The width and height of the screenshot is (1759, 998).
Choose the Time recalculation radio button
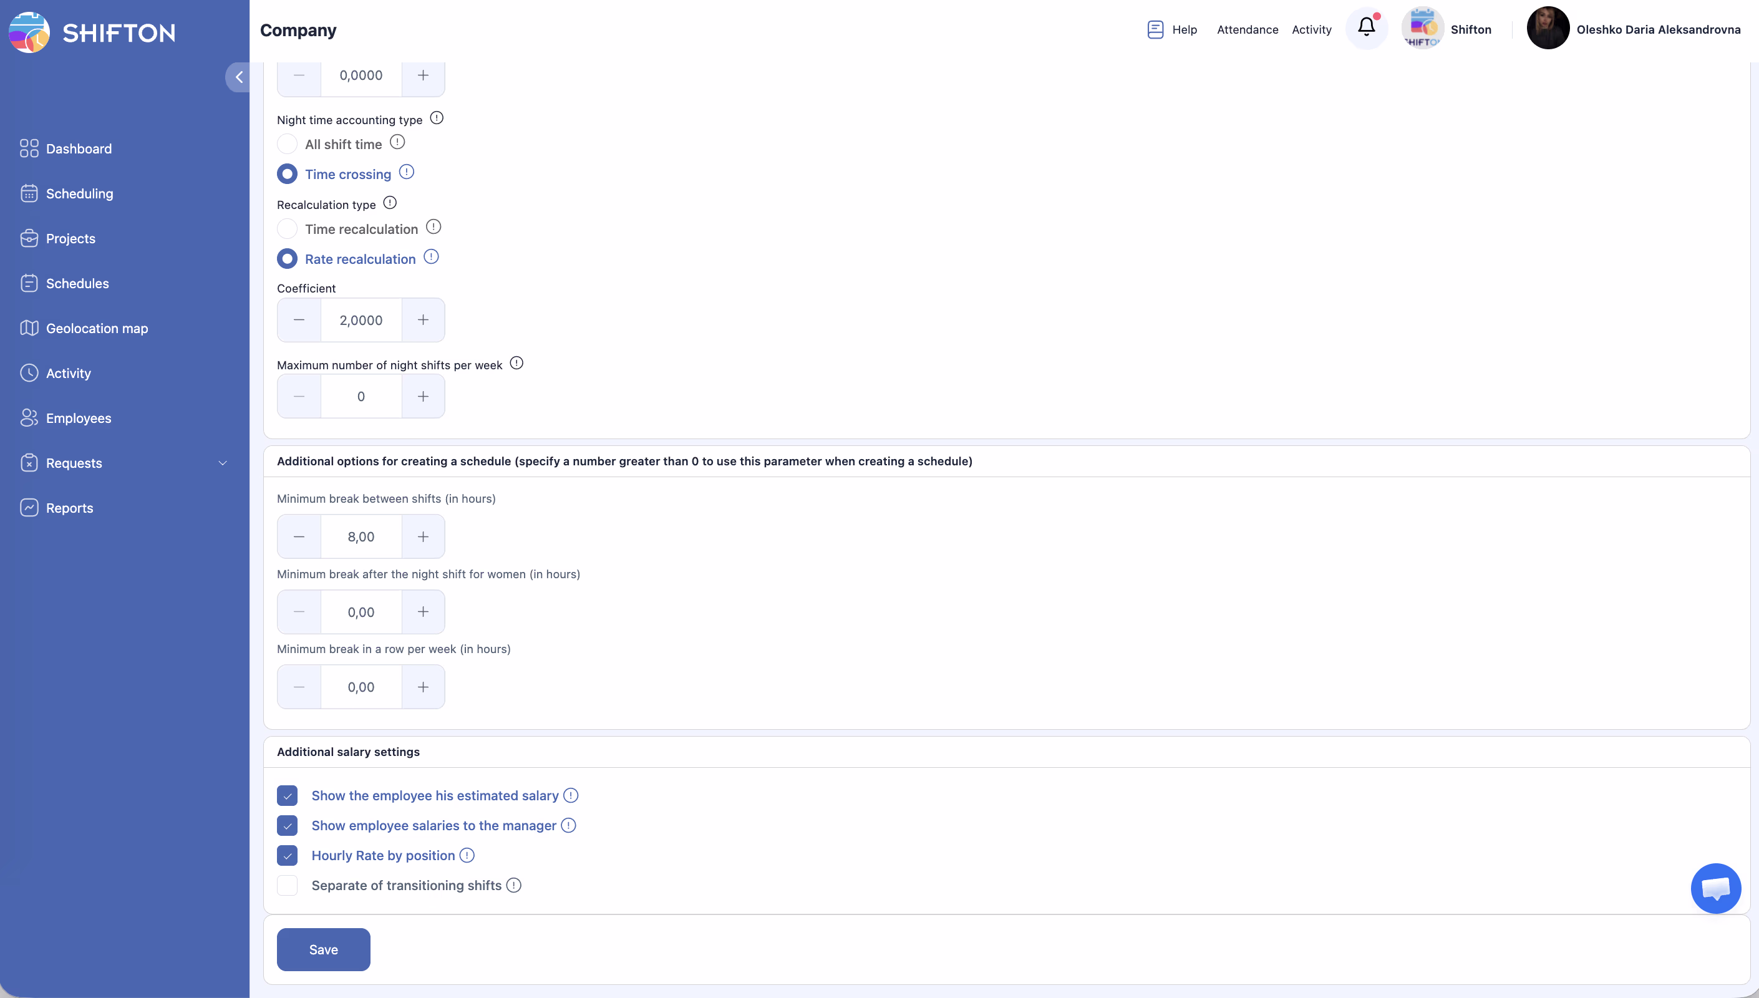pyautogui.click(x=287, y=229)
